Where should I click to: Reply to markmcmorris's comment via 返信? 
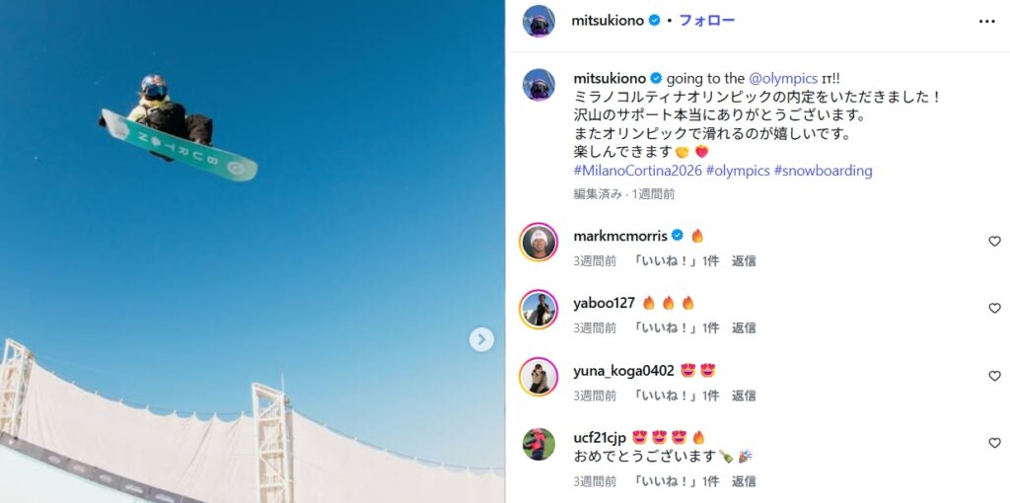point(744,260)
